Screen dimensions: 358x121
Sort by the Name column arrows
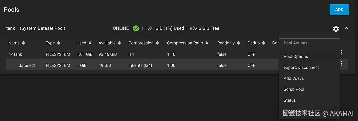(x=24, y=43)
